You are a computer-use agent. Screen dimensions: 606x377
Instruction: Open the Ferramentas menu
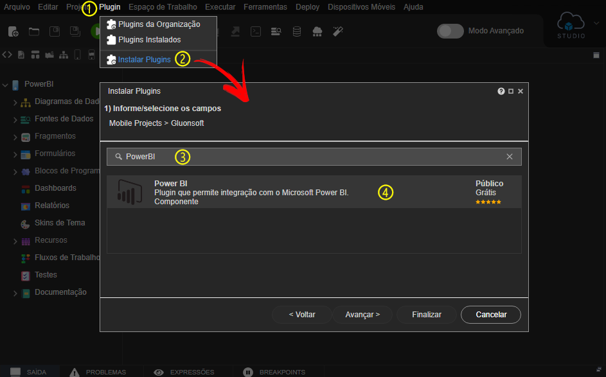pyautogui.click(x=265, y=7)
